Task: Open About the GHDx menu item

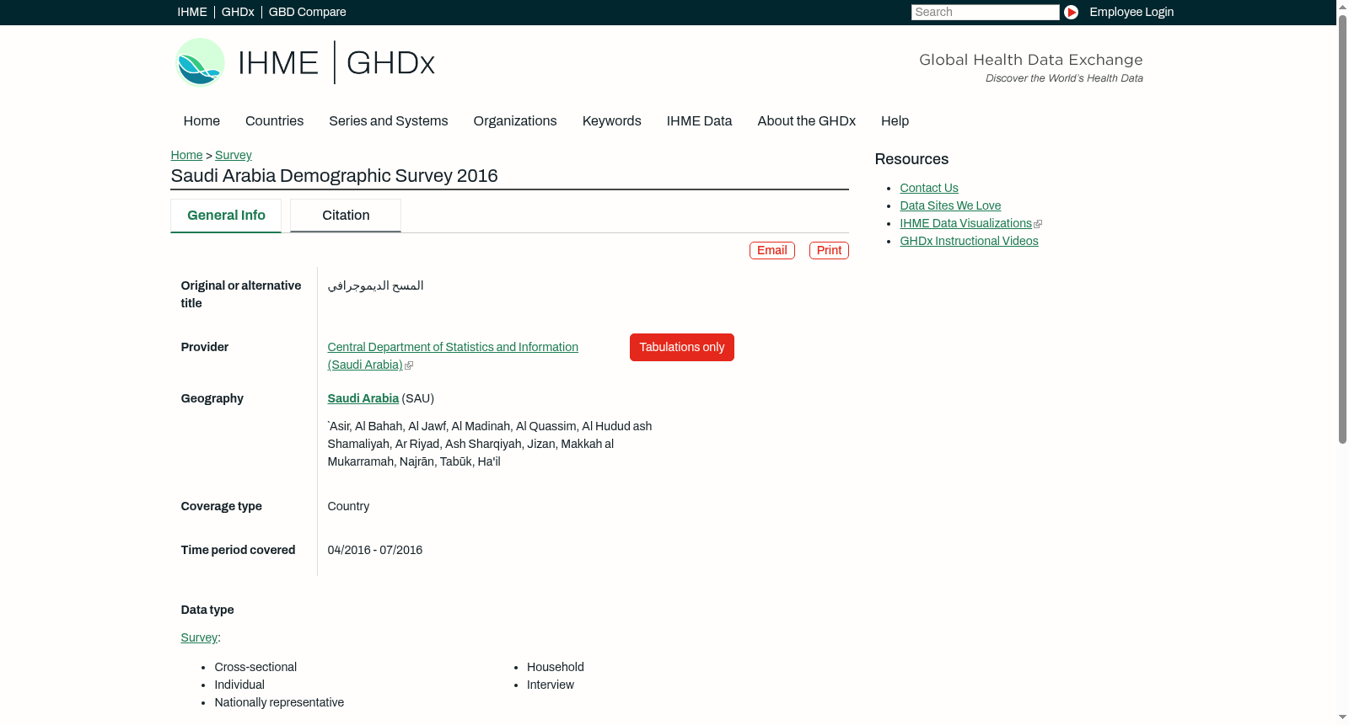Action: tap(807, 121)
